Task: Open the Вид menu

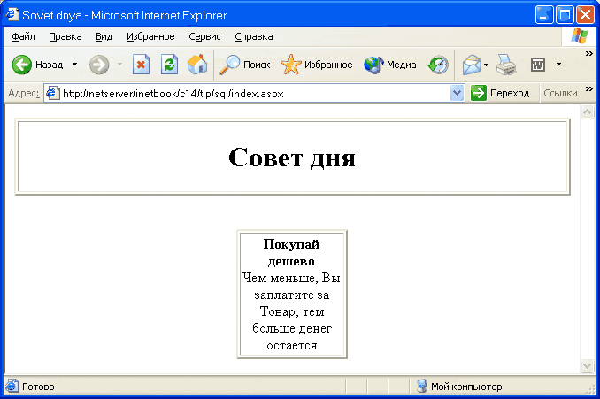Action: [104, 36]
